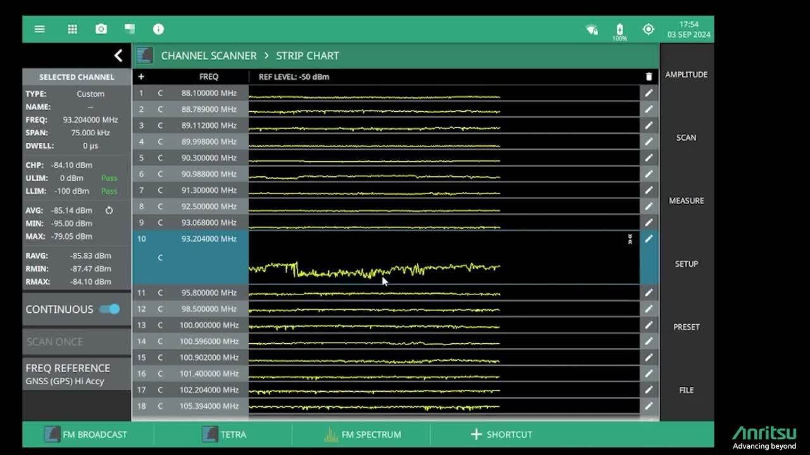The width and height of the screenshot is (810, 455).
Task: Click the REF LEVEL: -50 dBm header
Action: 294,76
